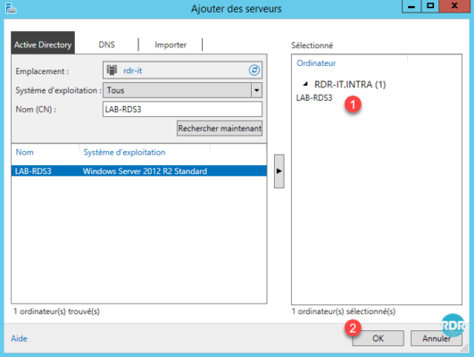
Task: Open the Importer tab
Action: tap(170, 45)
